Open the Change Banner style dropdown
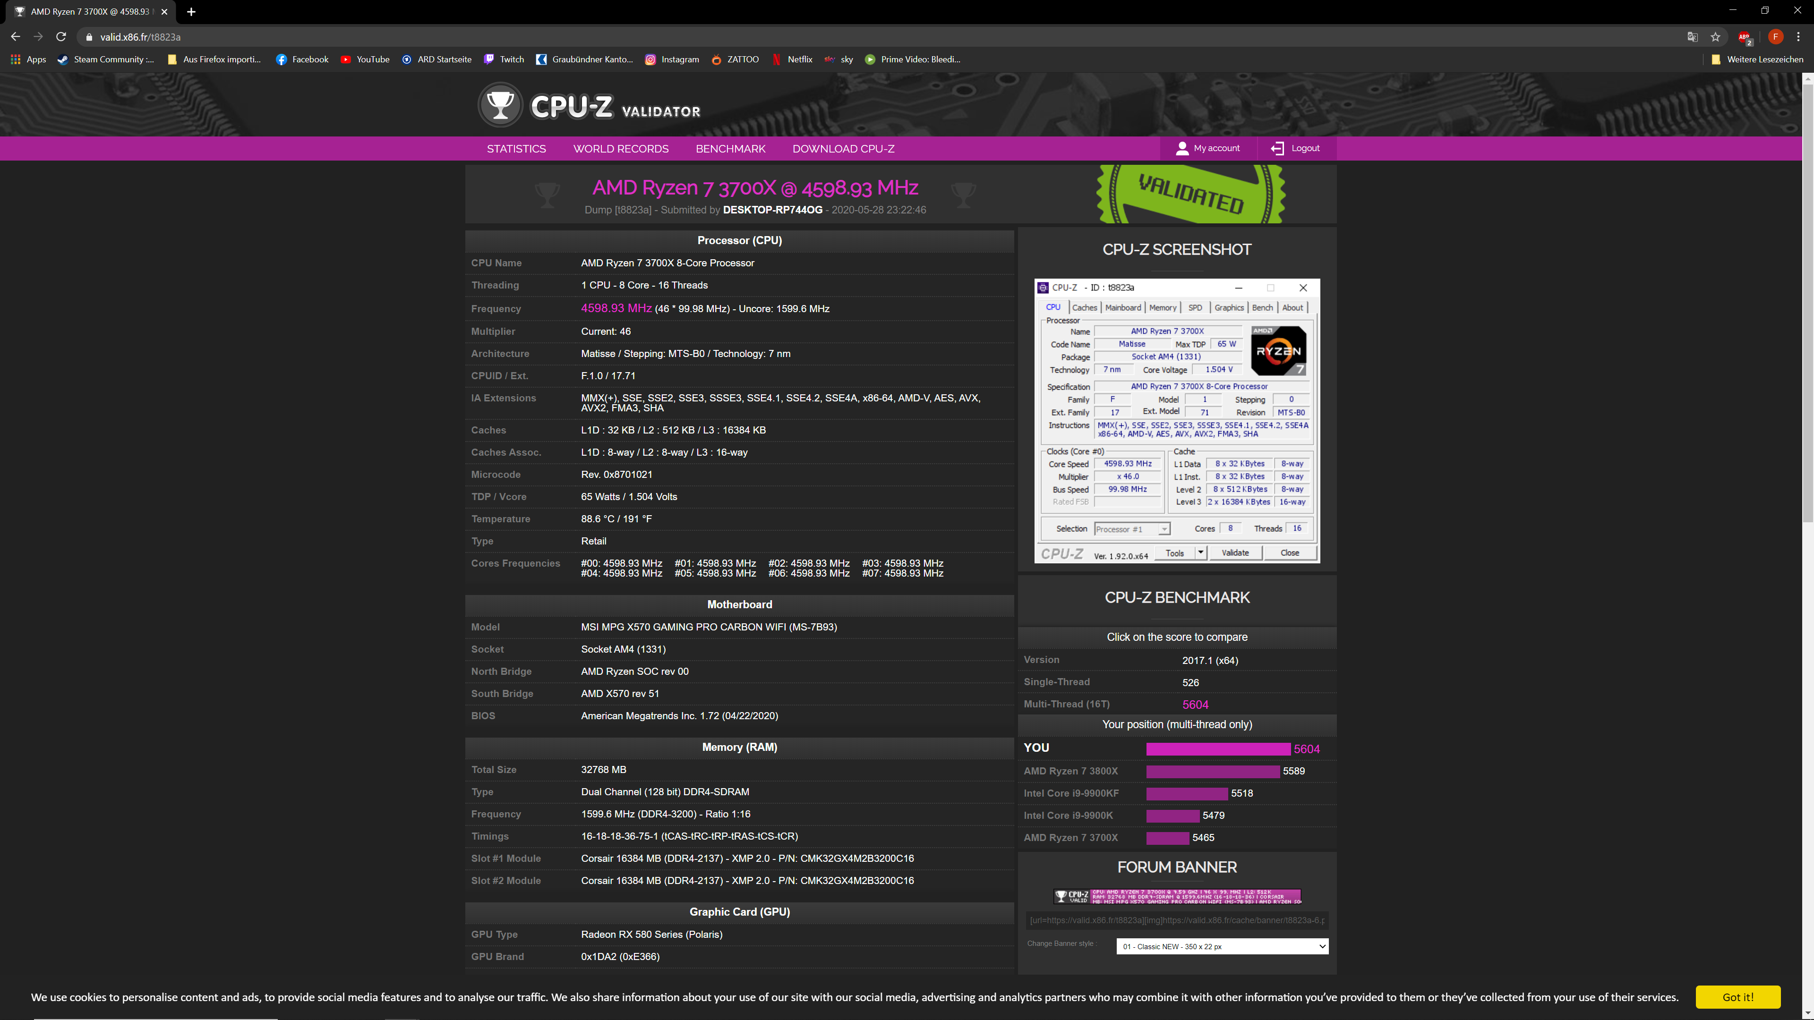 (1222, 947)
